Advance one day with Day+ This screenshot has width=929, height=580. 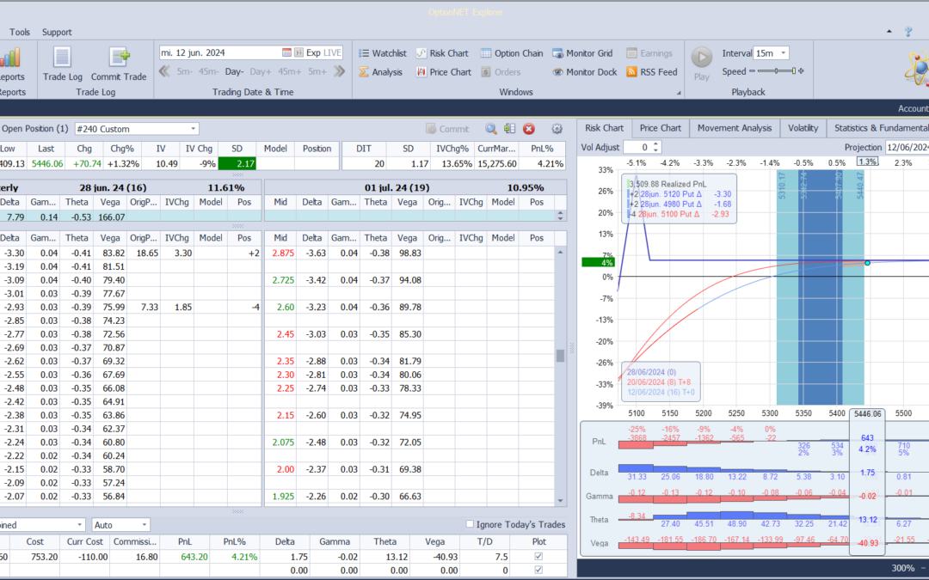tap(260, 71)
